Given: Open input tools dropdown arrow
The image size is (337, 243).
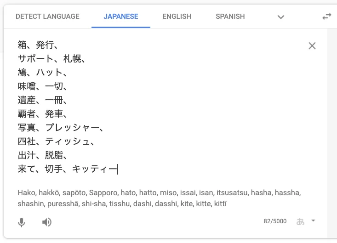Looking at the screenshot, I should [x=313, y=220].
